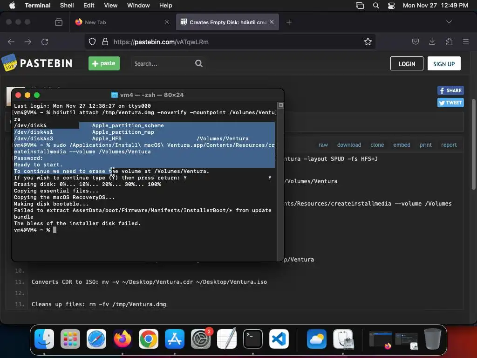Click the Terminal window vm4 title folder icon

pyautogui.click(x=115, y=95)
